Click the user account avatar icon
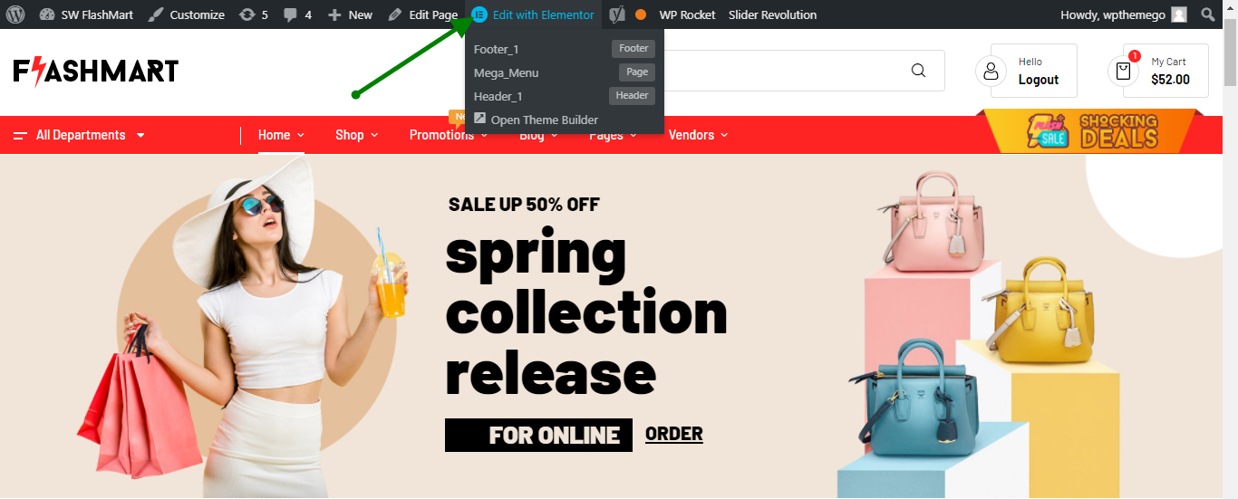The height and width of the screenshot is (499, 1238). [x=991, y=71]
